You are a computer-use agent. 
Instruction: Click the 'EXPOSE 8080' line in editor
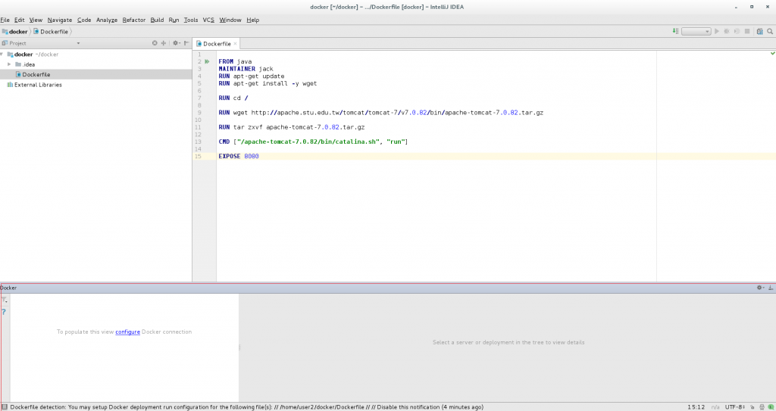pos(239,156)
